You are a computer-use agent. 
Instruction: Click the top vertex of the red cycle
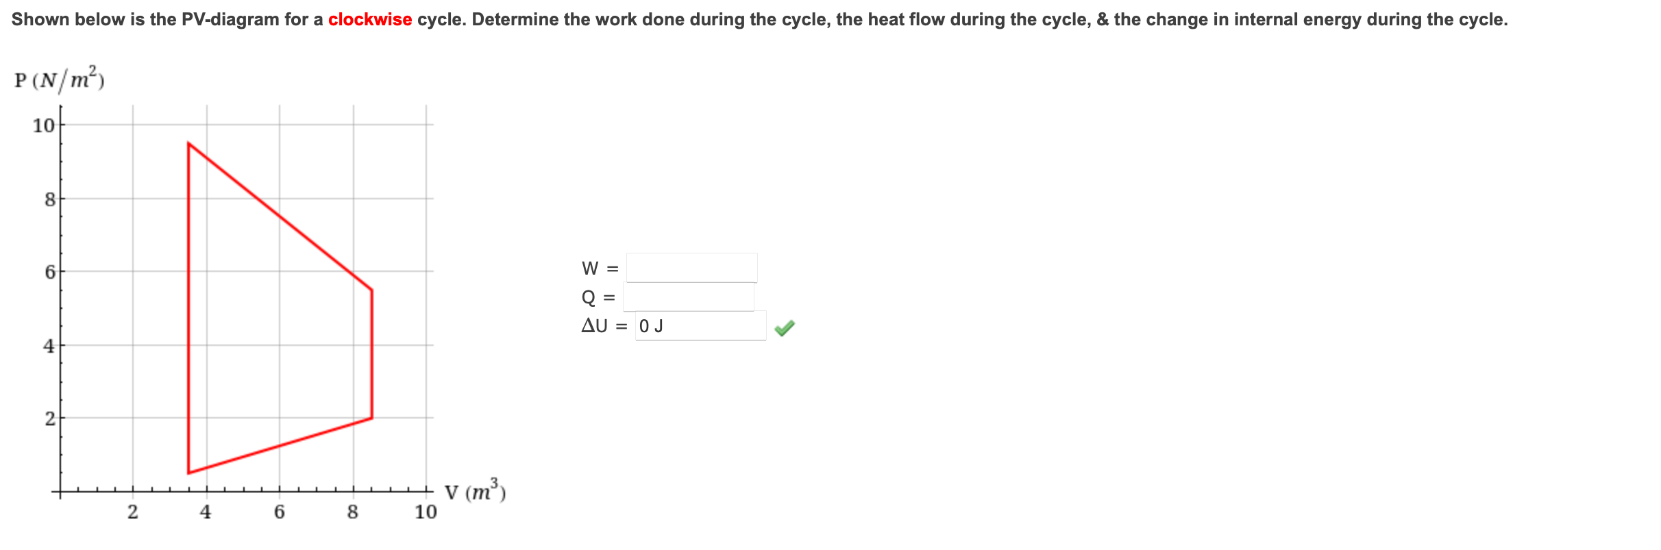[x=189, y=142]
